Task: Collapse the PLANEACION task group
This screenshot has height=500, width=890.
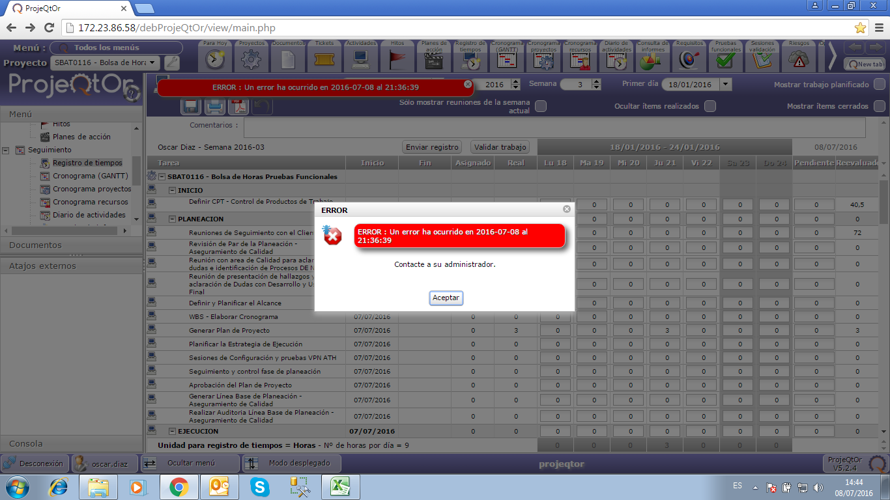Action: pos(172,219)
